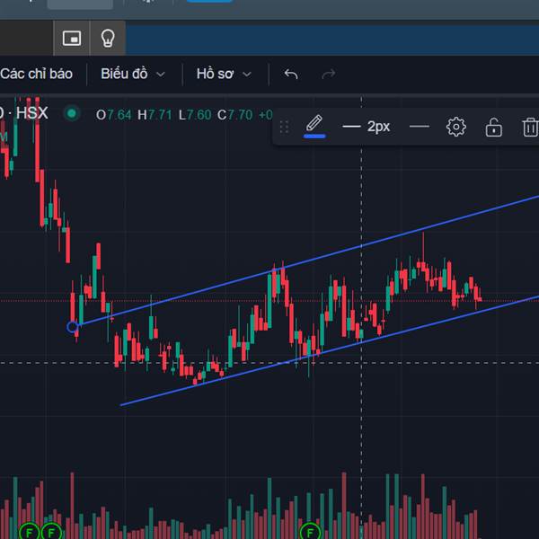The height and width of the screenshot is (539, 539).
Task: Click the HSX symbol label
Action: point(32,113)
